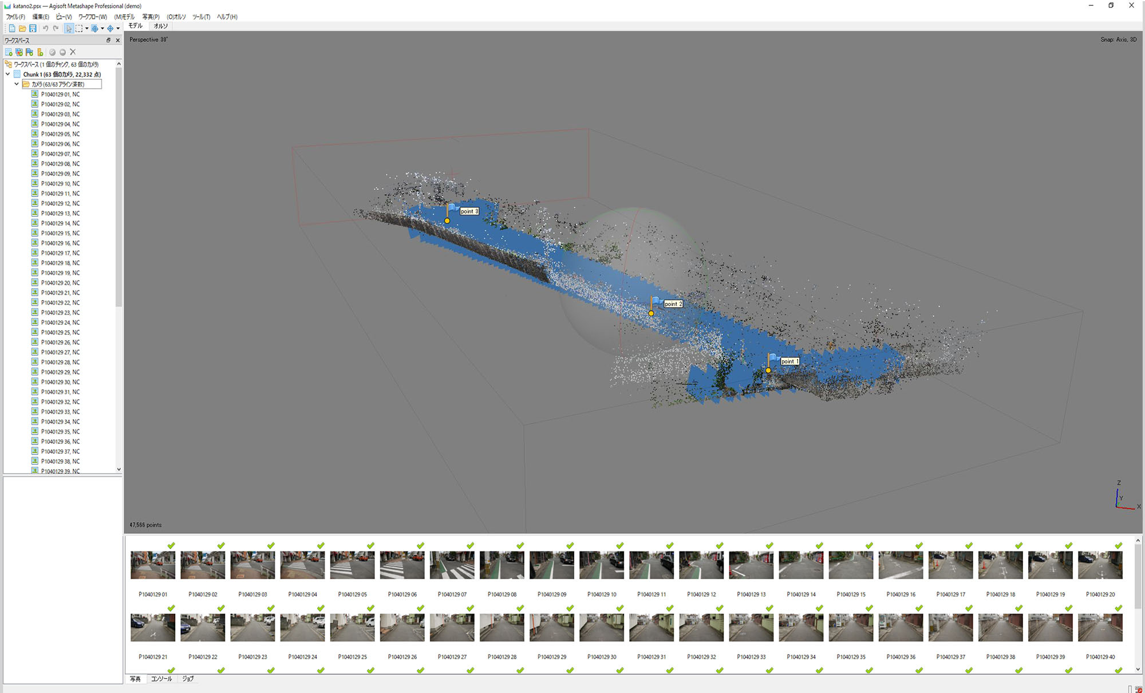1145x693 pixels.
Task: Click the Photos pane scroll-up arrow
Action: point(1138,540)
